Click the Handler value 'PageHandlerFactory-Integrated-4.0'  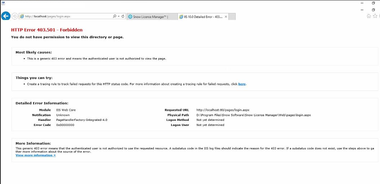tap(82, 120)
